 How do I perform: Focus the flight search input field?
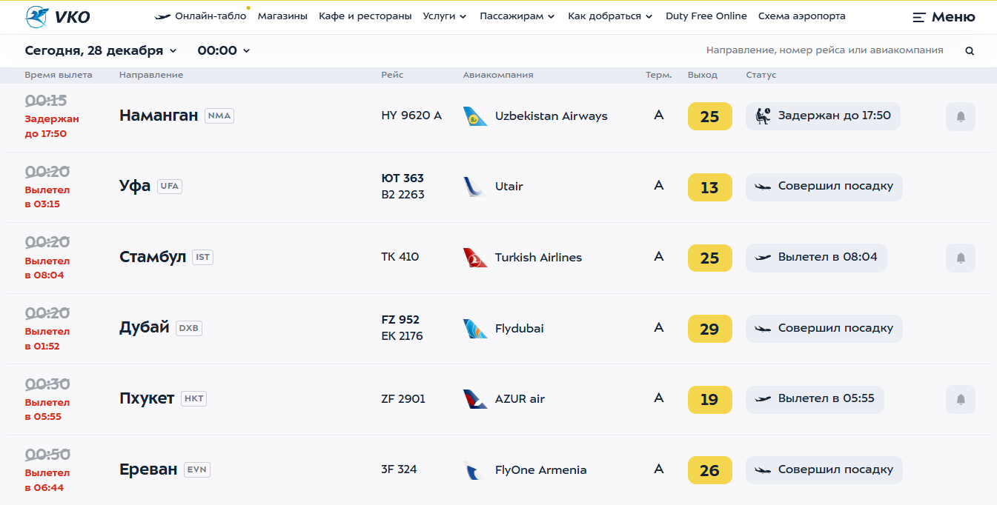824,50
